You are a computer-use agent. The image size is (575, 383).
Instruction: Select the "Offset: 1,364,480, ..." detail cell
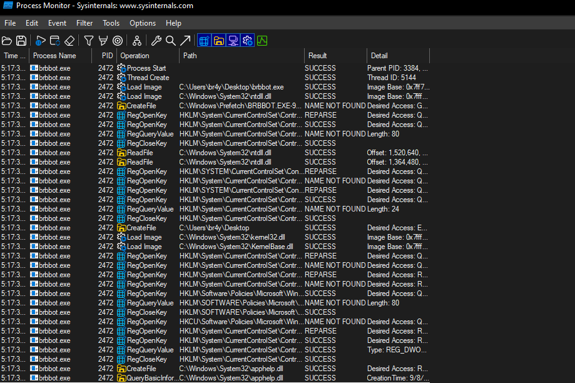pos(397,162)
